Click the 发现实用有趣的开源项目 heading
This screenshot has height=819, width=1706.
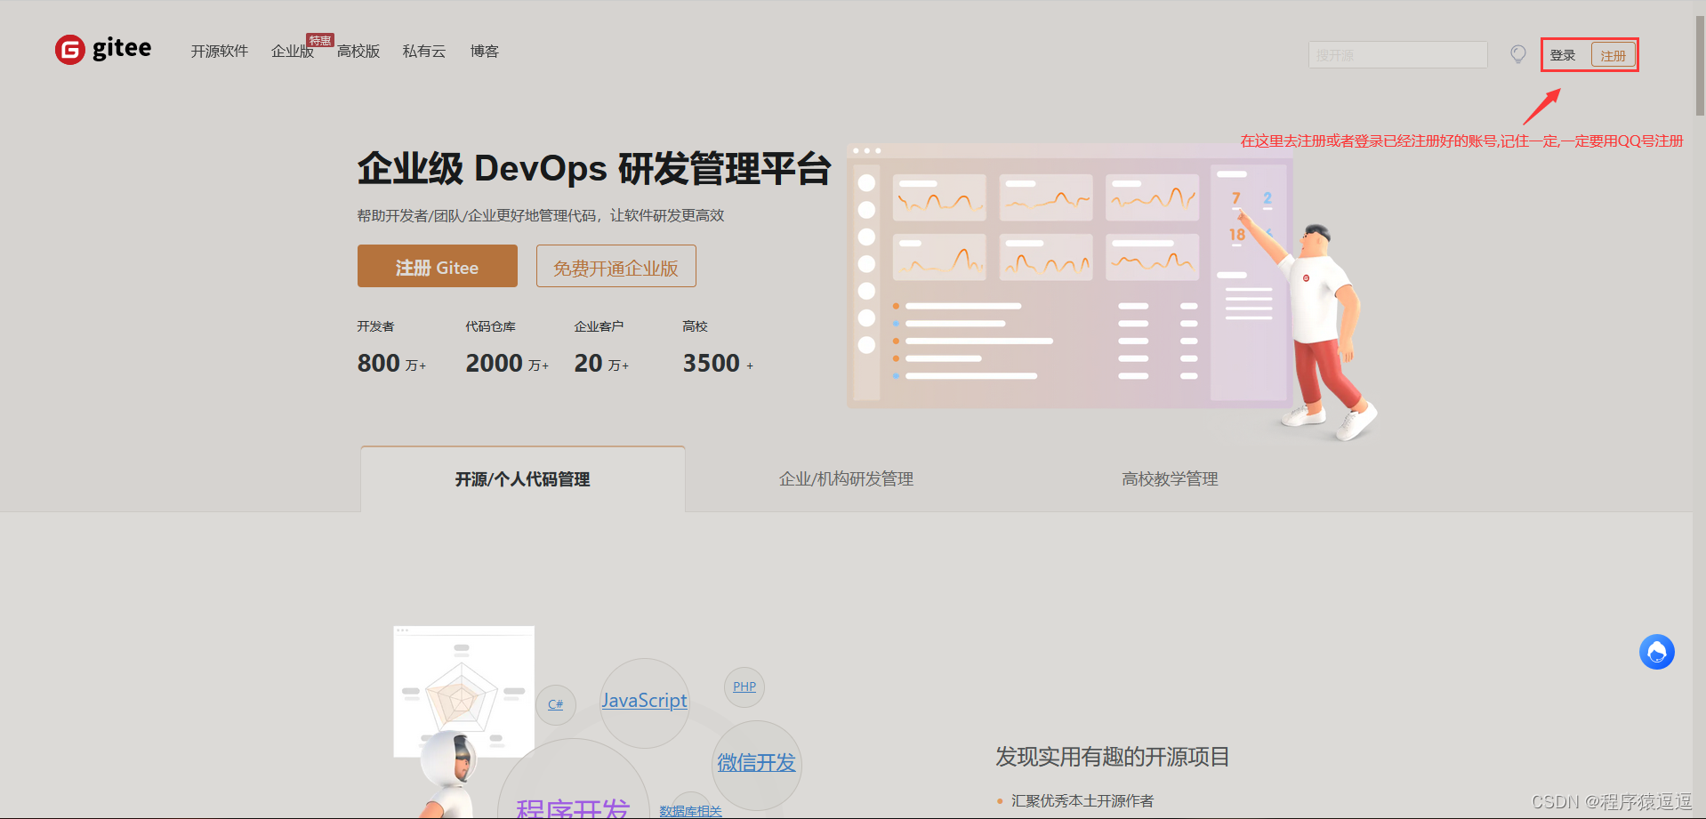tap(1112, 757)
